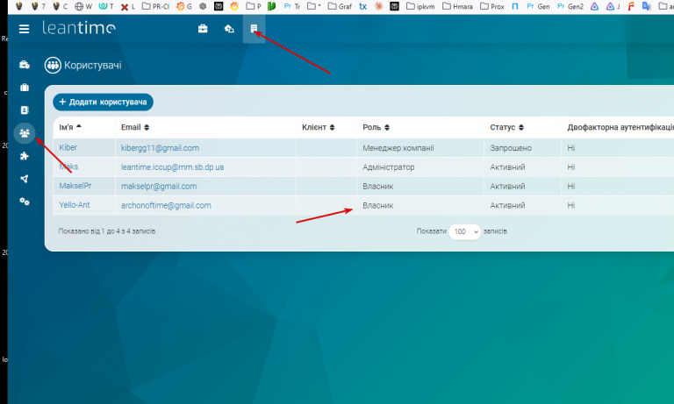Open the gears settings icon in the sidebar
This screenshot has width=674, height=404.
tap(25, 202)
